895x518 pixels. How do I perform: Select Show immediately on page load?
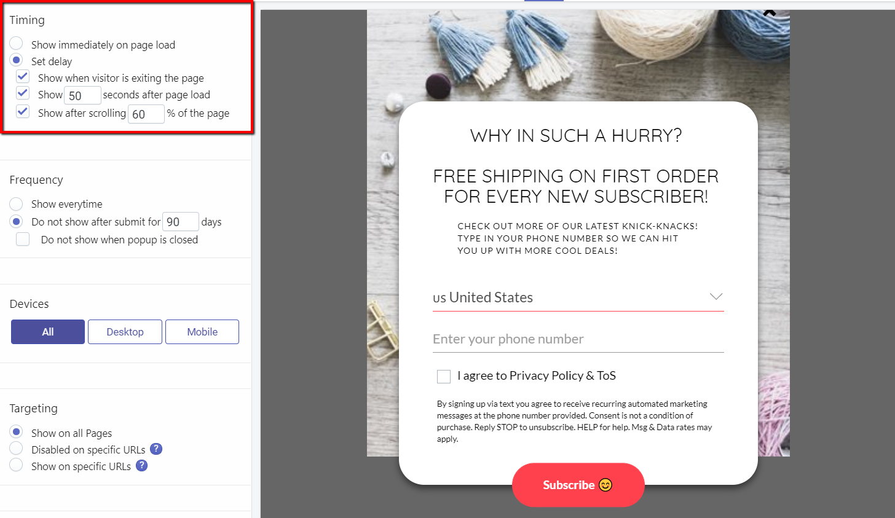coord(17,44)
